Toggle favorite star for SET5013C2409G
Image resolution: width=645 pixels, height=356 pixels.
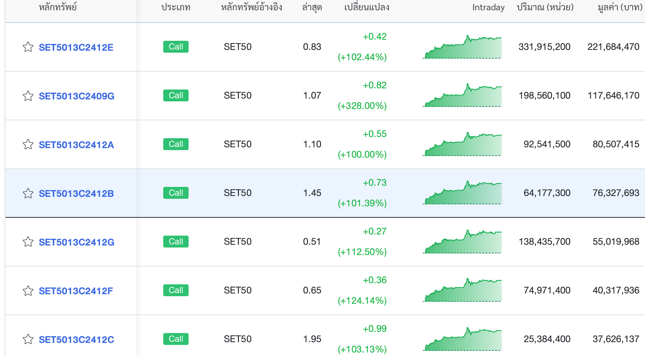(28, 96)
